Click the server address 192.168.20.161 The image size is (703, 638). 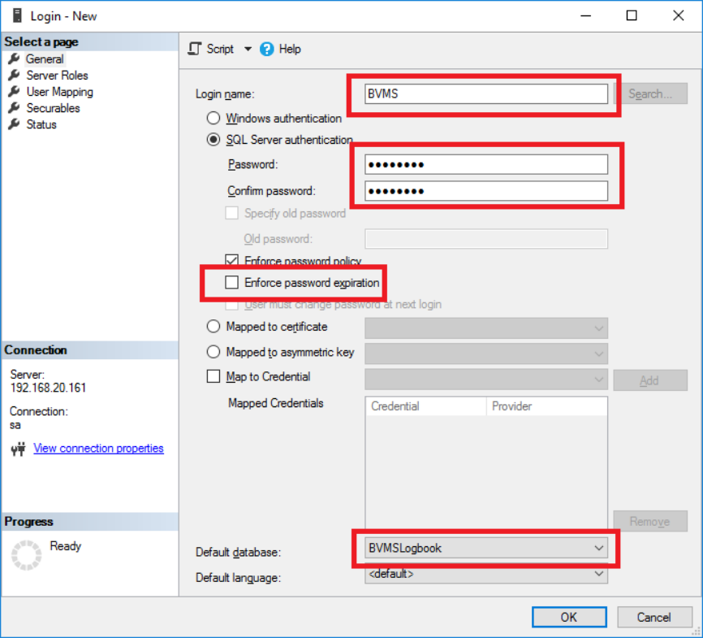[49, 388]
